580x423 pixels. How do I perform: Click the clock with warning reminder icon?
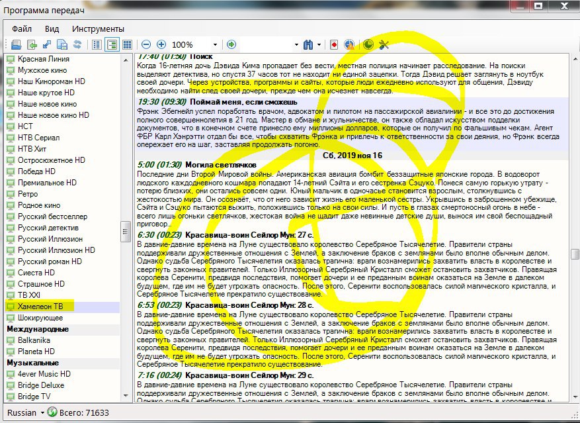tap(349, 45)
